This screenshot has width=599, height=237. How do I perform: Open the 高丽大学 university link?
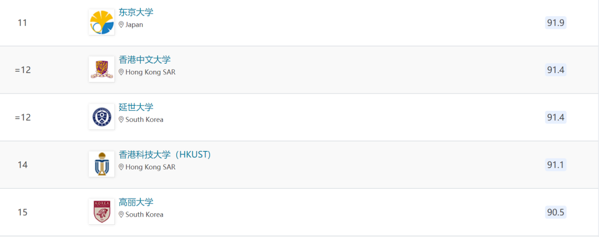pos(136,202)
